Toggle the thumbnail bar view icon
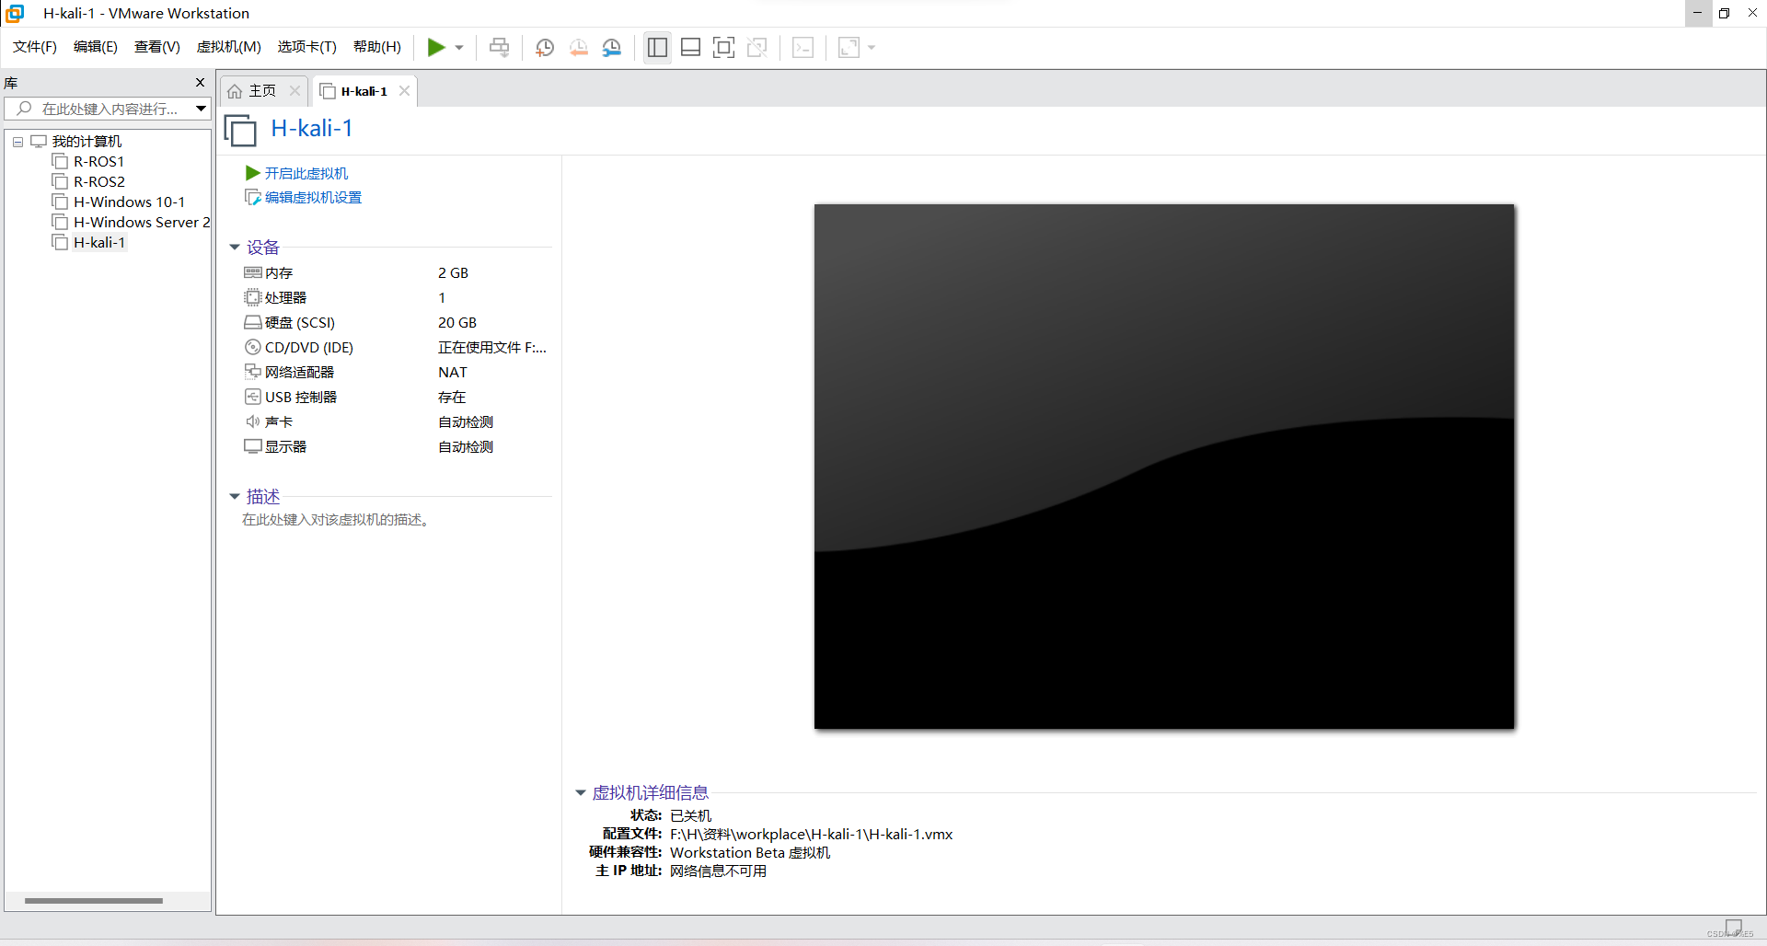Viewport: 1767px width, 946px height. pos(691,47)
